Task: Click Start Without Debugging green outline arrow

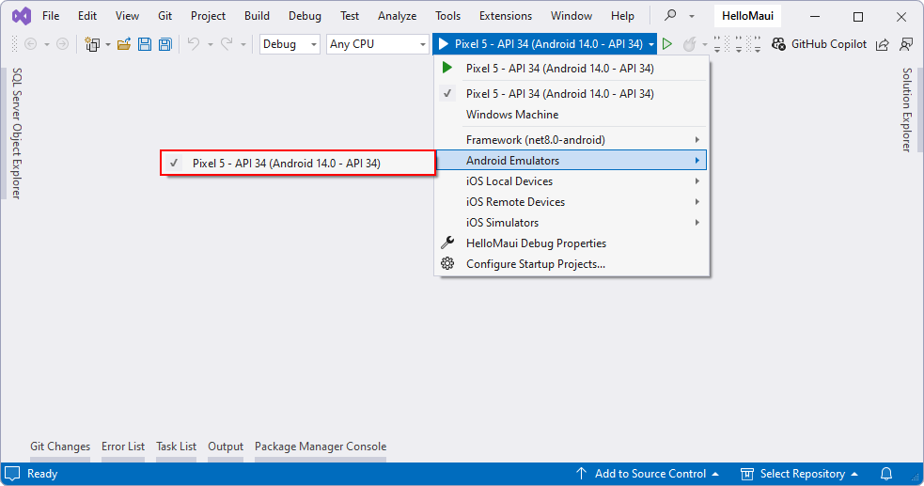Action: pos(667,44)
